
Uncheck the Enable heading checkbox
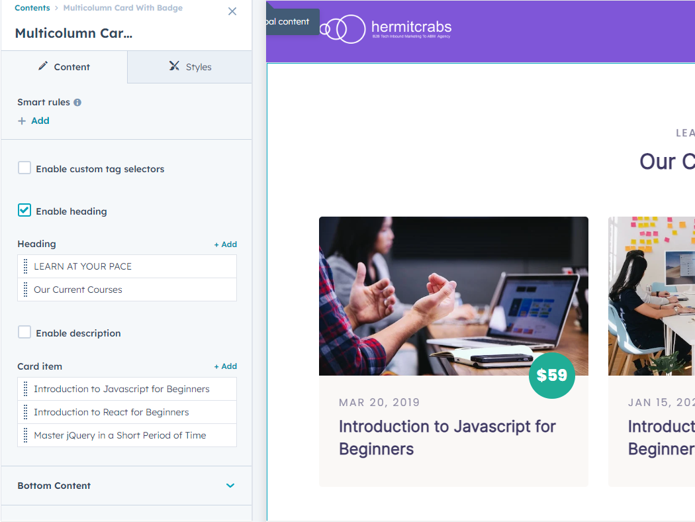24,211
